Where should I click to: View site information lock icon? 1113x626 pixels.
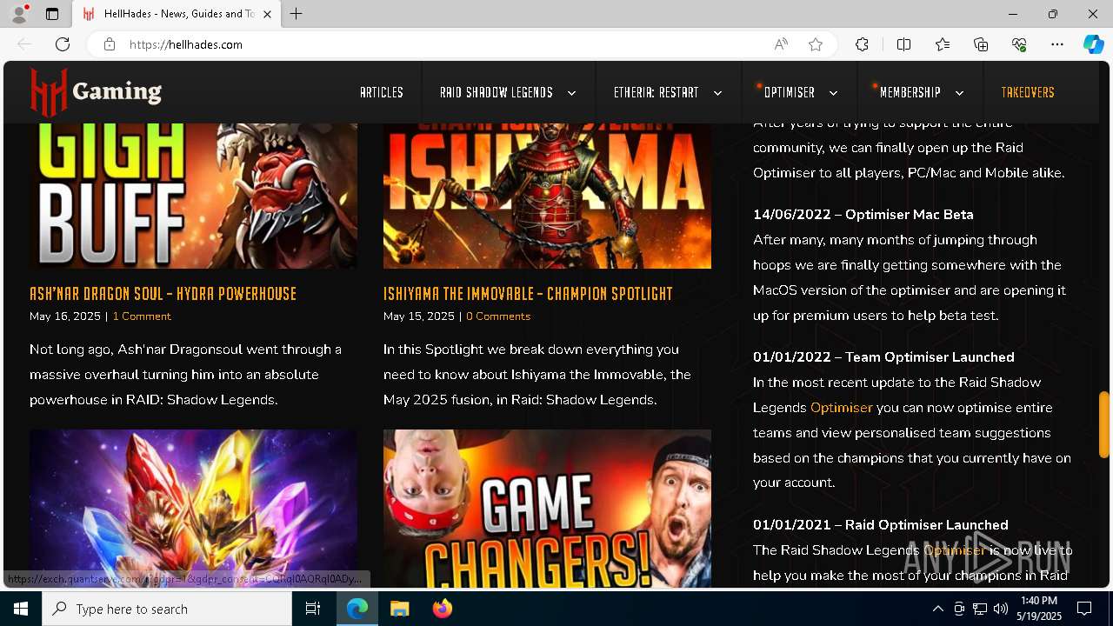(110, 44)
